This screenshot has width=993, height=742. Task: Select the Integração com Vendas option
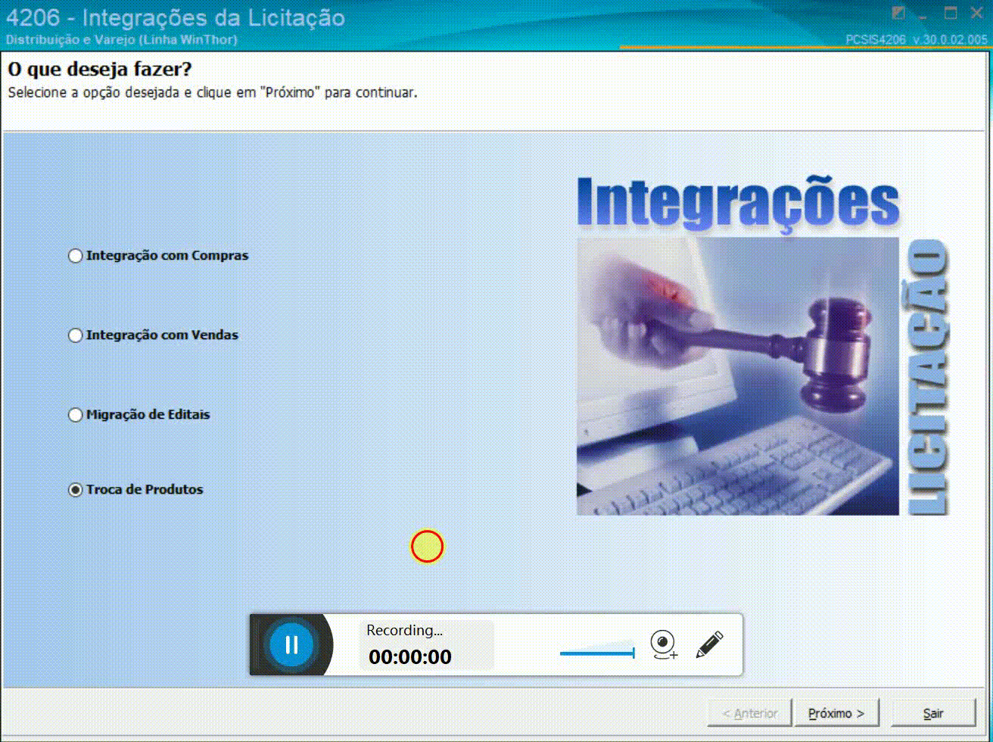(154, 335)
